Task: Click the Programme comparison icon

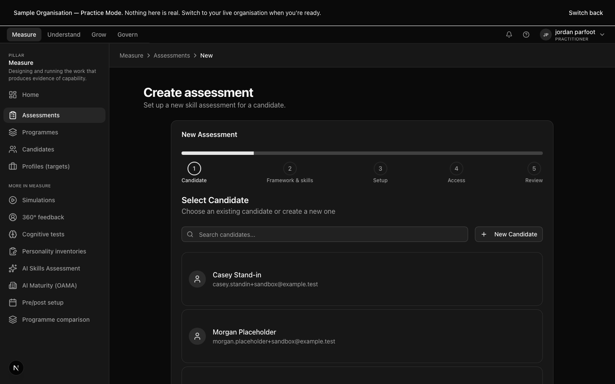Action: point(13,320)
